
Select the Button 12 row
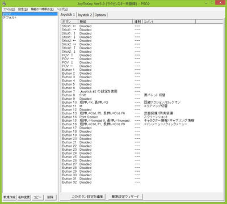(x=142, y=109)
